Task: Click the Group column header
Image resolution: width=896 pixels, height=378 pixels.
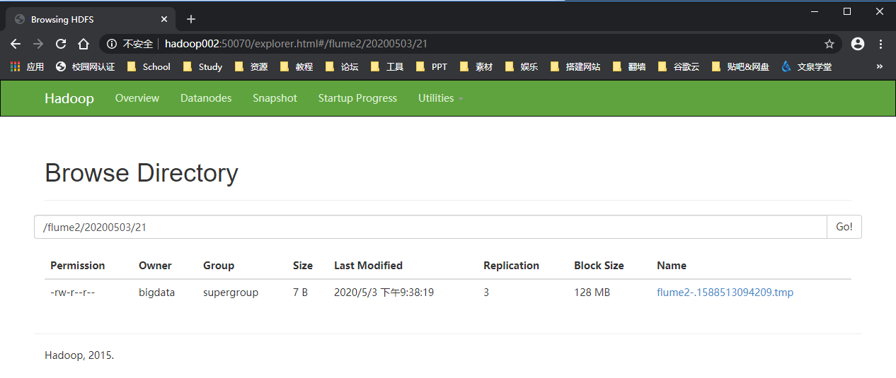Action: (219, 266)
